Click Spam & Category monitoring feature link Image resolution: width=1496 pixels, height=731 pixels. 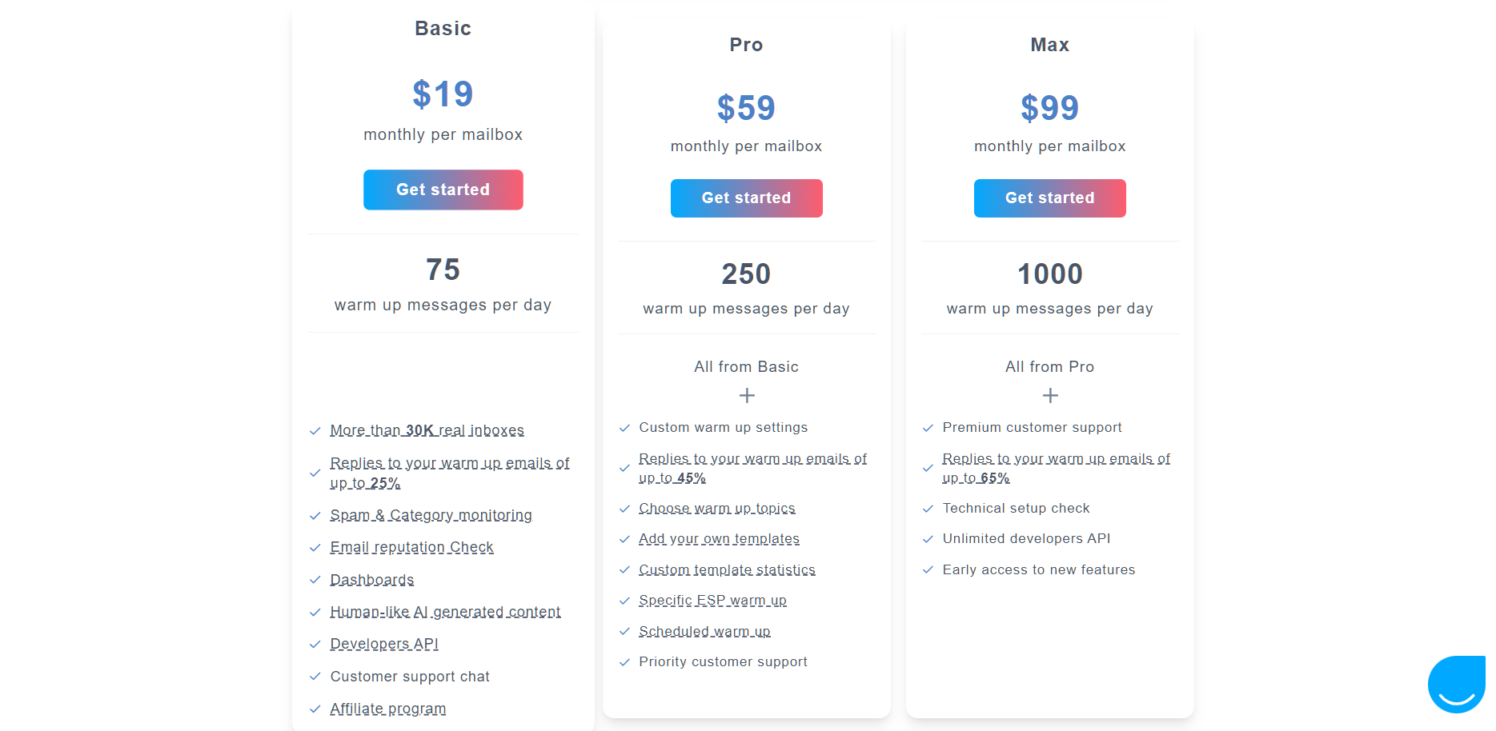click(431, 515)
